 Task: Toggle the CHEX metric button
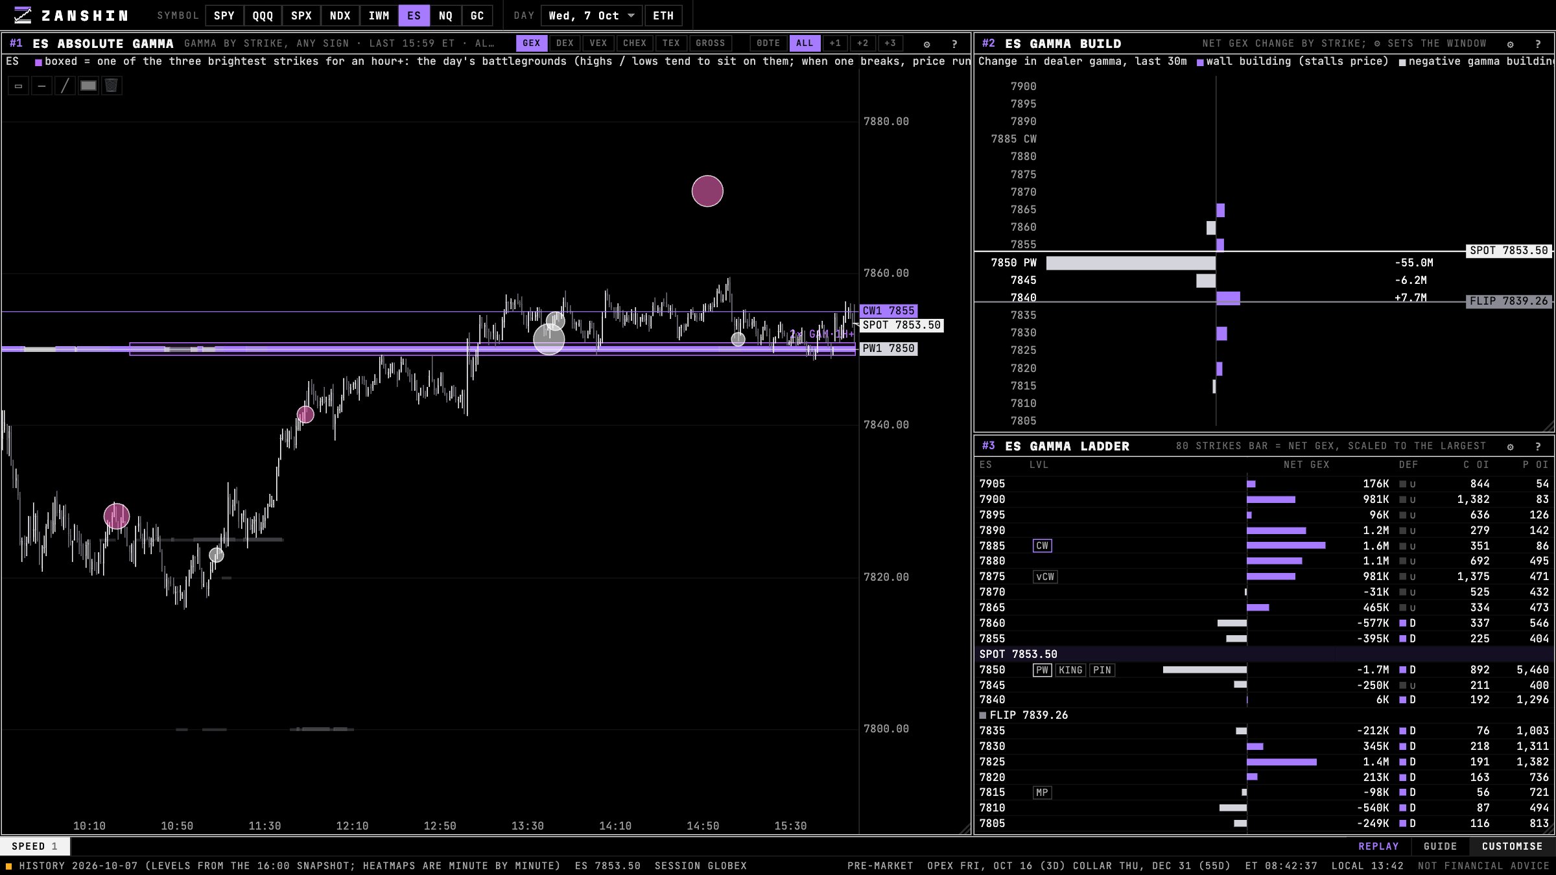[635, 43]
